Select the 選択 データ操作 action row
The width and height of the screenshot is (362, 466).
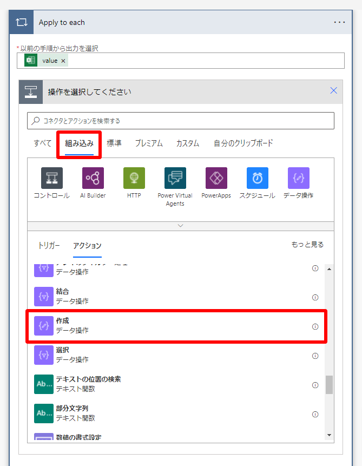click(x=177, y=355)
